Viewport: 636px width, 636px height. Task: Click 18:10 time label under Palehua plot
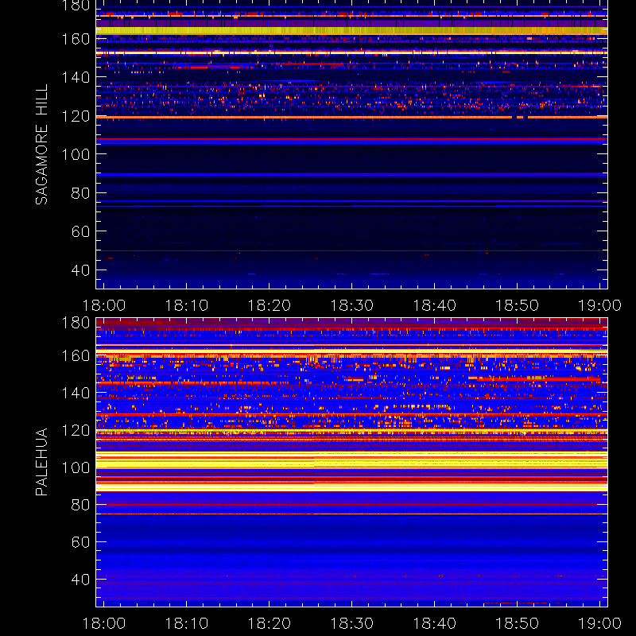point(187,623)
